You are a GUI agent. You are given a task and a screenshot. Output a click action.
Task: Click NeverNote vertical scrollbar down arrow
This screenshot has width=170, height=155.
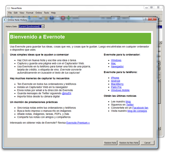(x=159, y=128)
